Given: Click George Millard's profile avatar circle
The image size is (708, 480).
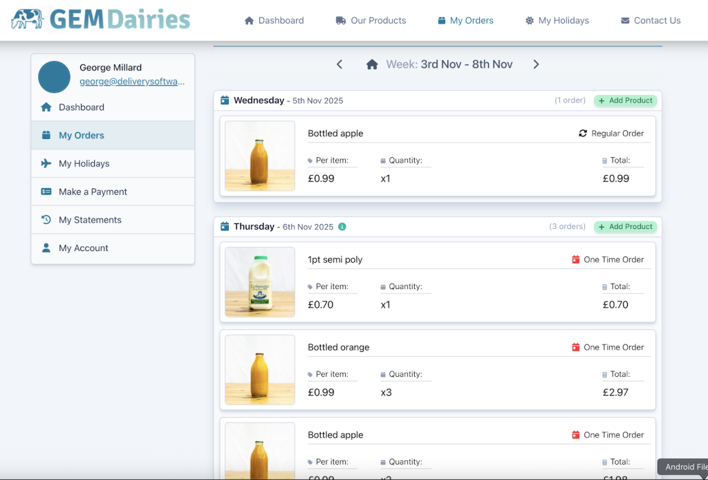Looking at the screenshot, I should 54,77.
